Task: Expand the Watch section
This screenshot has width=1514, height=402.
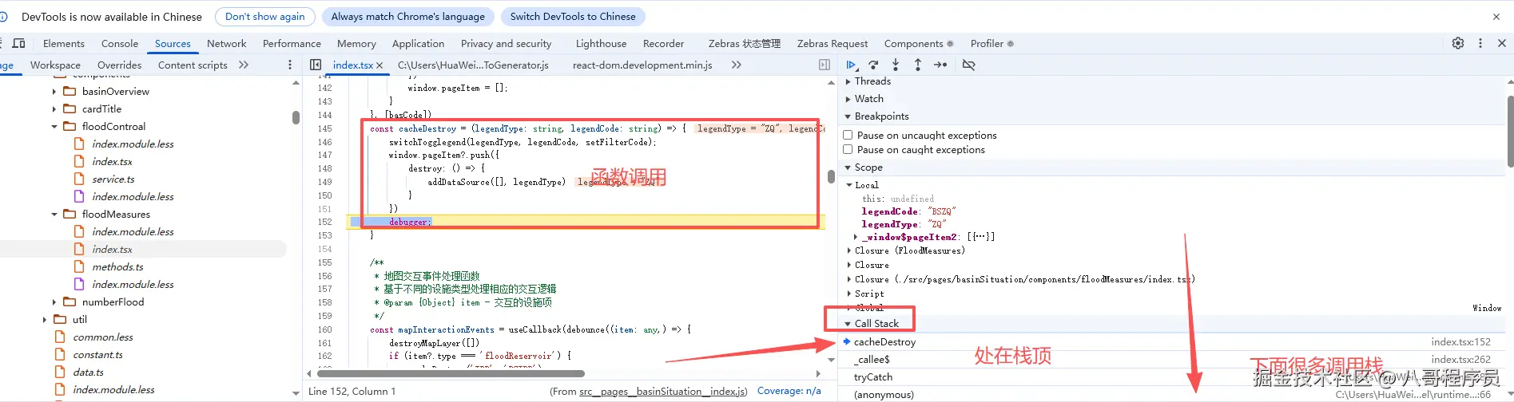Action: 848,98
